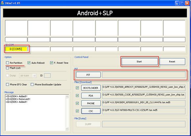Click the PIT file path field
The height and width of the screenshot is (136, 191).
(x=144, y=75)
